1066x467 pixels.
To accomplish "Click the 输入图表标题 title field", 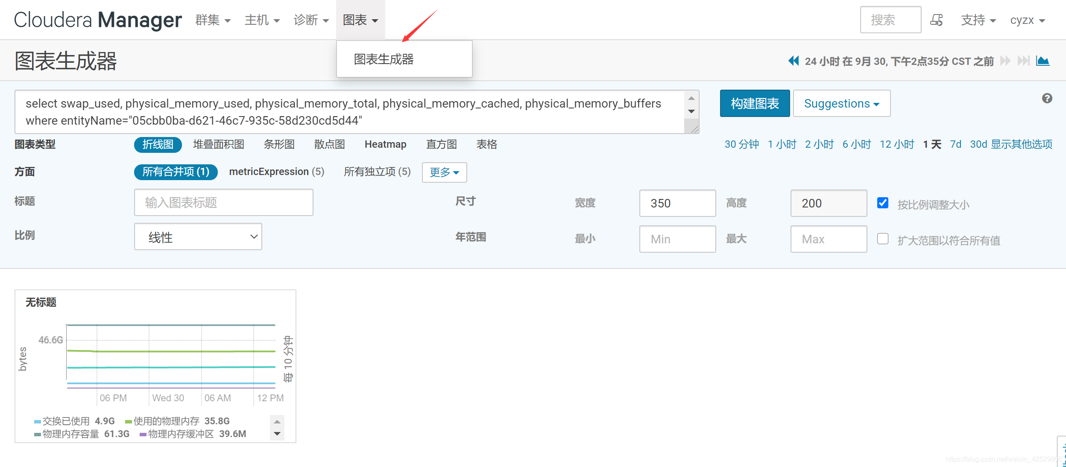I will coord(223,202).
